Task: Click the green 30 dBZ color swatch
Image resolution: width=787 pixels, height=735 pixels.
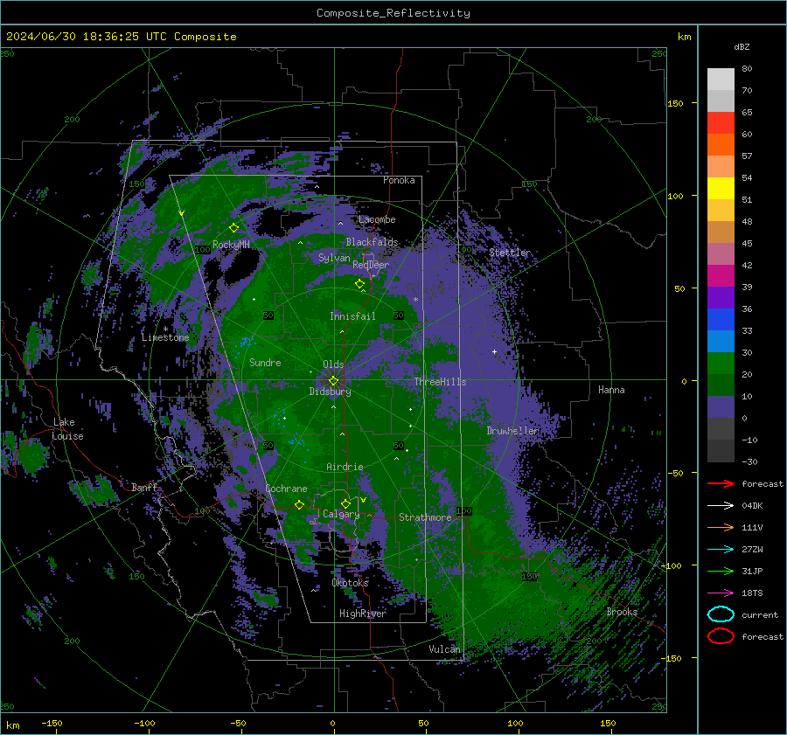Action: click(721, 363)
